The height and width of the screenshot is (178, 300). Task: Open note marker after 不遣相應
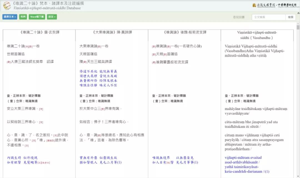[x=27, y=146]
